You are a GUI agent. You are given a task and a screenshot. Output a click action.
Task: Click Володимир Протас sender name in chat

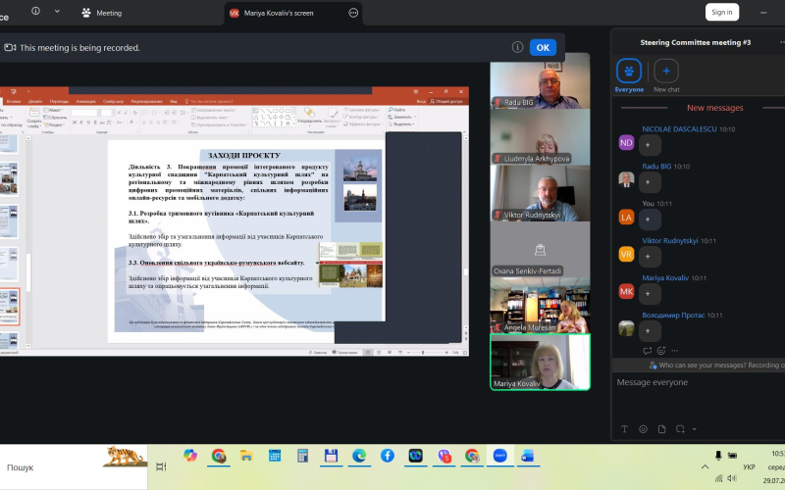[673, 315]
